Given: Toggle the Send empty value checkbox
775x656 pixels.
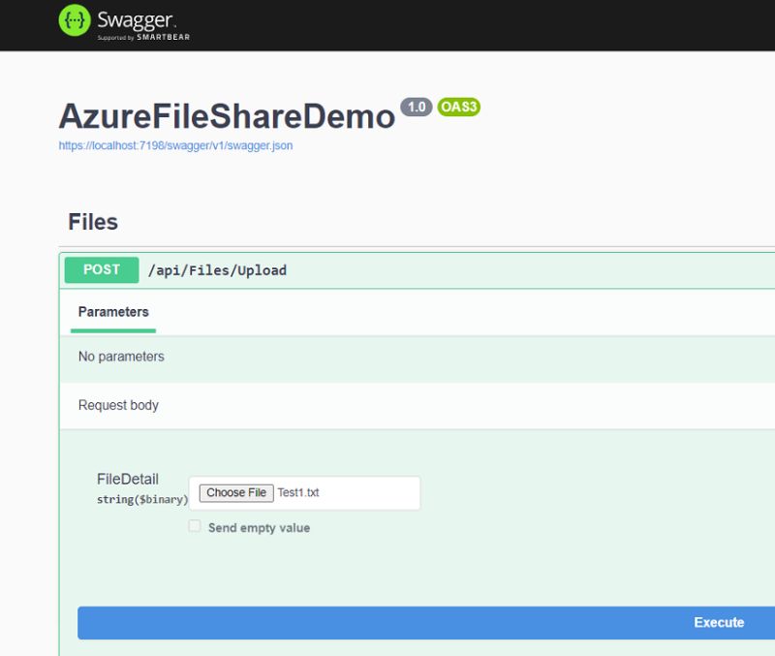Looking at the screenshot, I should [195, 527].
